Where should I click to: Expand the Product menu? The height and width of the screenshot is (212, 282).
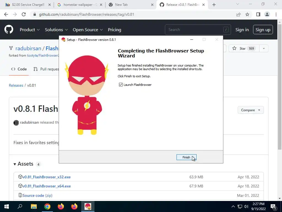point(30,30)
